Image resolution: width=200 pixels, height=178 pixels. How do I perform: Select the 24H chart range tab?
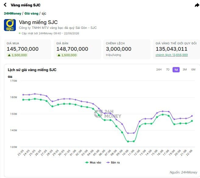[159, 70]
